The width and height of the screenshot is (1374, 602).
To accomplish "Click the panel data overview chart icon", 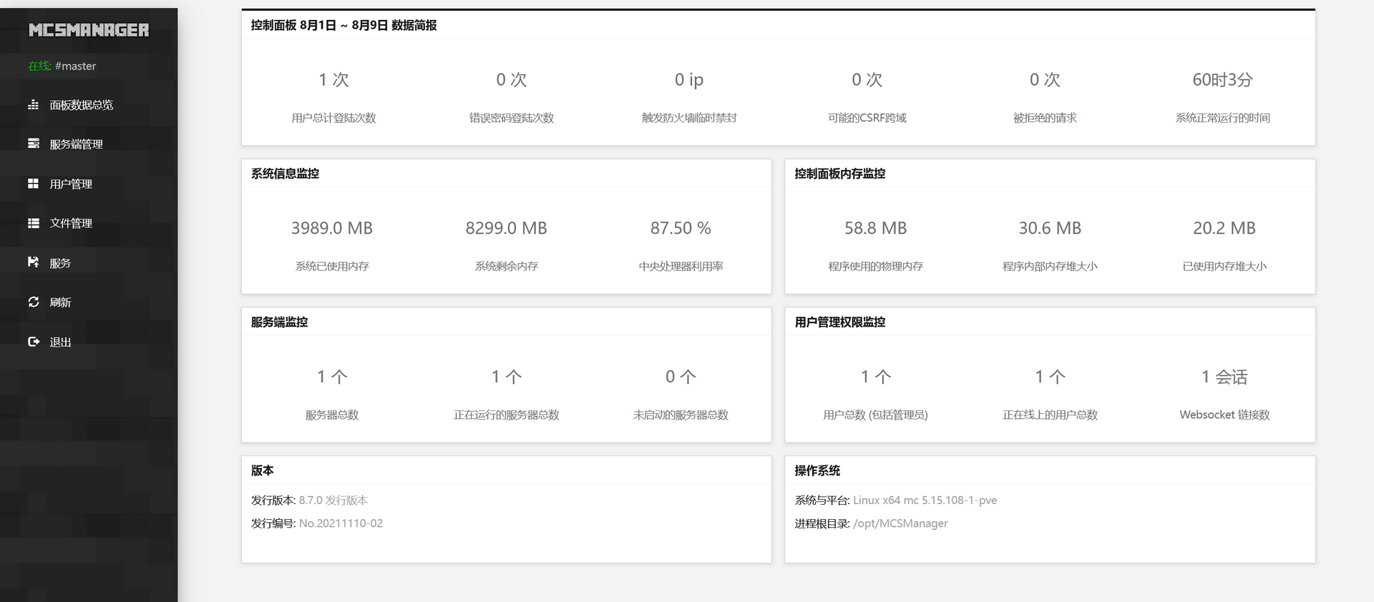I will [x=33, y=105].
